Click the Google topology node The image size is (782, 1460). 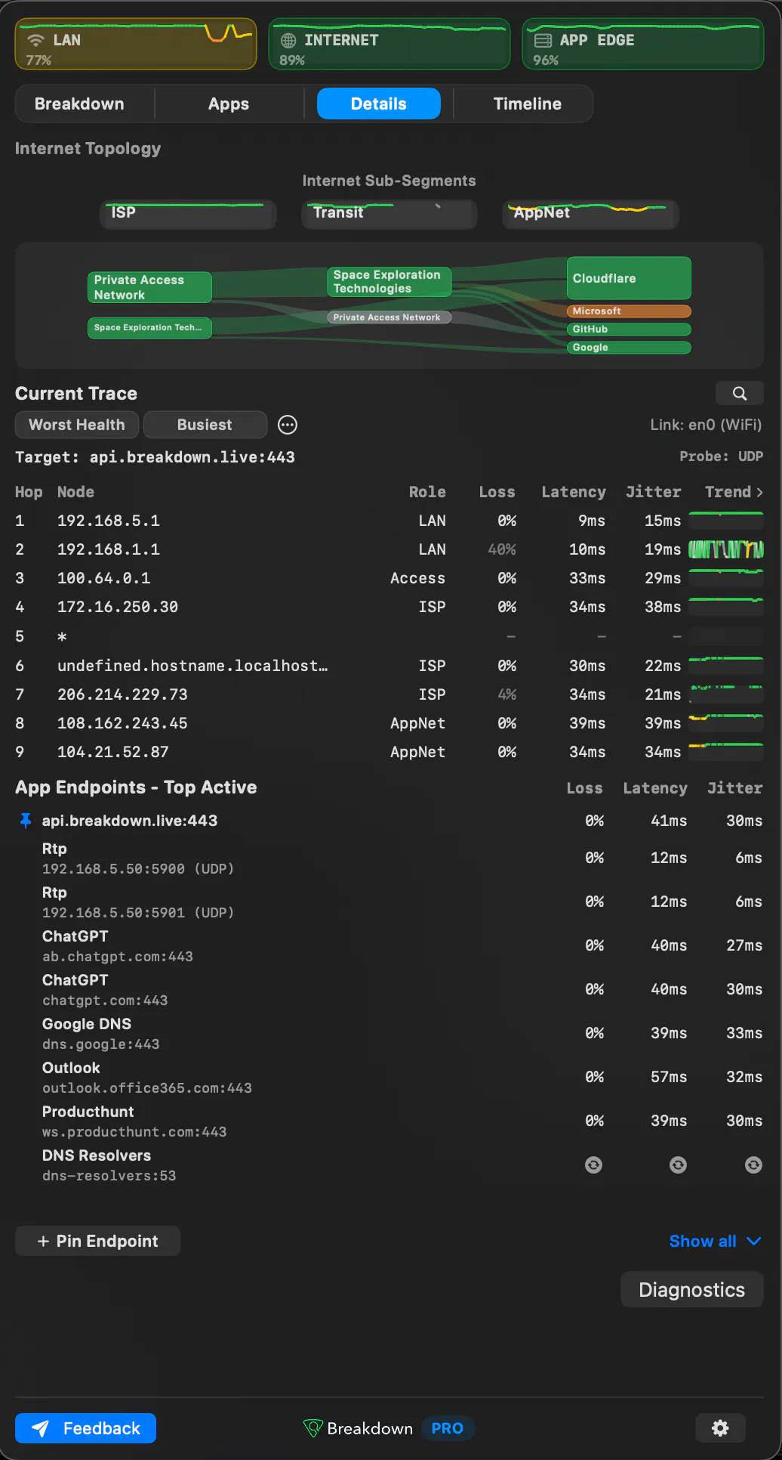coord(629,348)
